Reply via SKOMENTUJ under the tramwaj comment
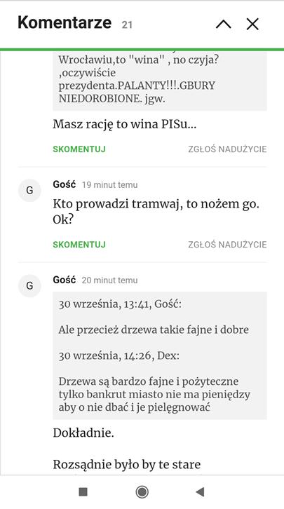The width and height of the screenshot is (284, 509). tap(79, 245)
